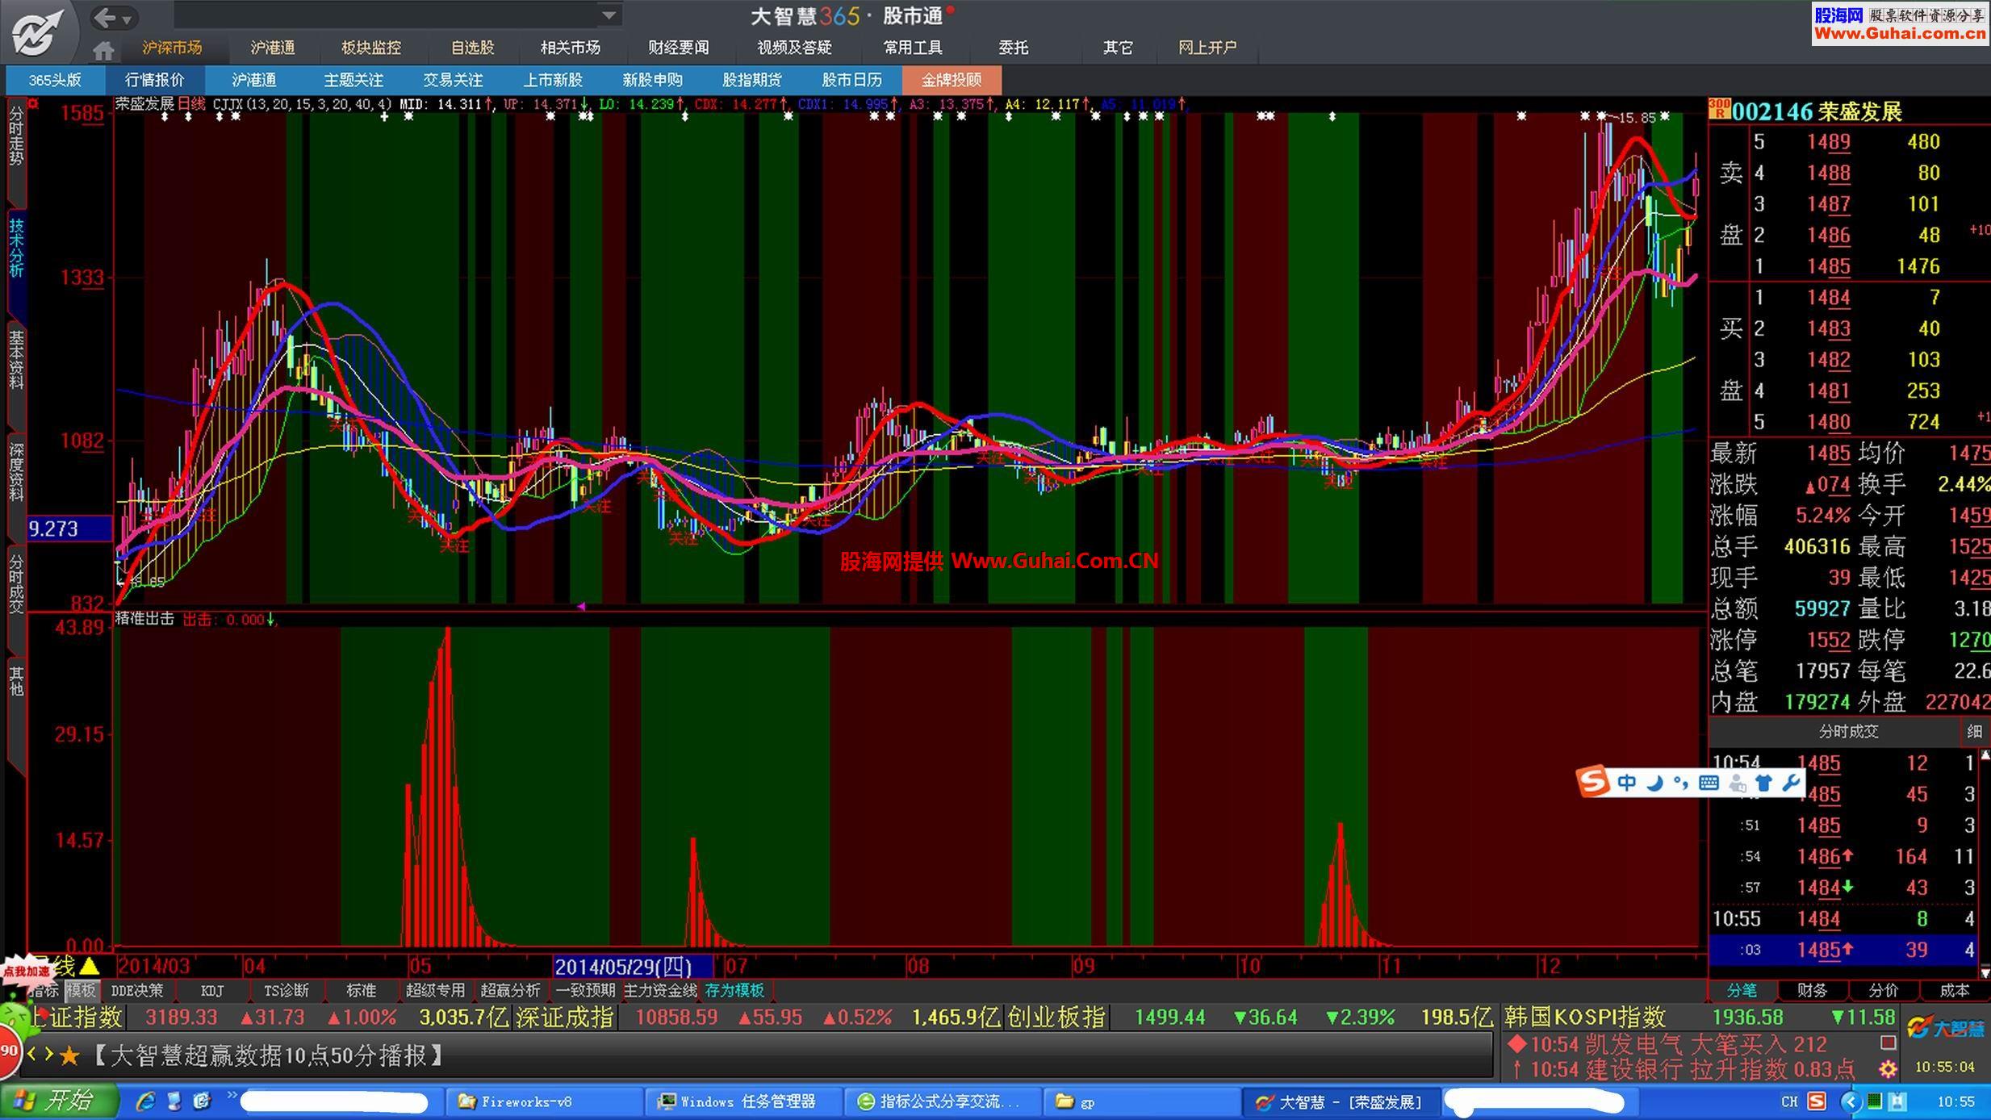The height and width of the screenshot is (1120, 1991).
Task: Click the 创业板指 index label
Action: [x=1056, y=1018]
